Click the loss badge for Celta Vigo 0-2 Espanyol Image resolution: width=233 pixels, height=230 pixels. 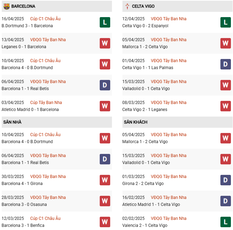226,22
